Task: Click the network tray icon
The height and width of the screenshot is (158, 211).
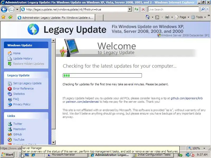Action: point(187,155)
